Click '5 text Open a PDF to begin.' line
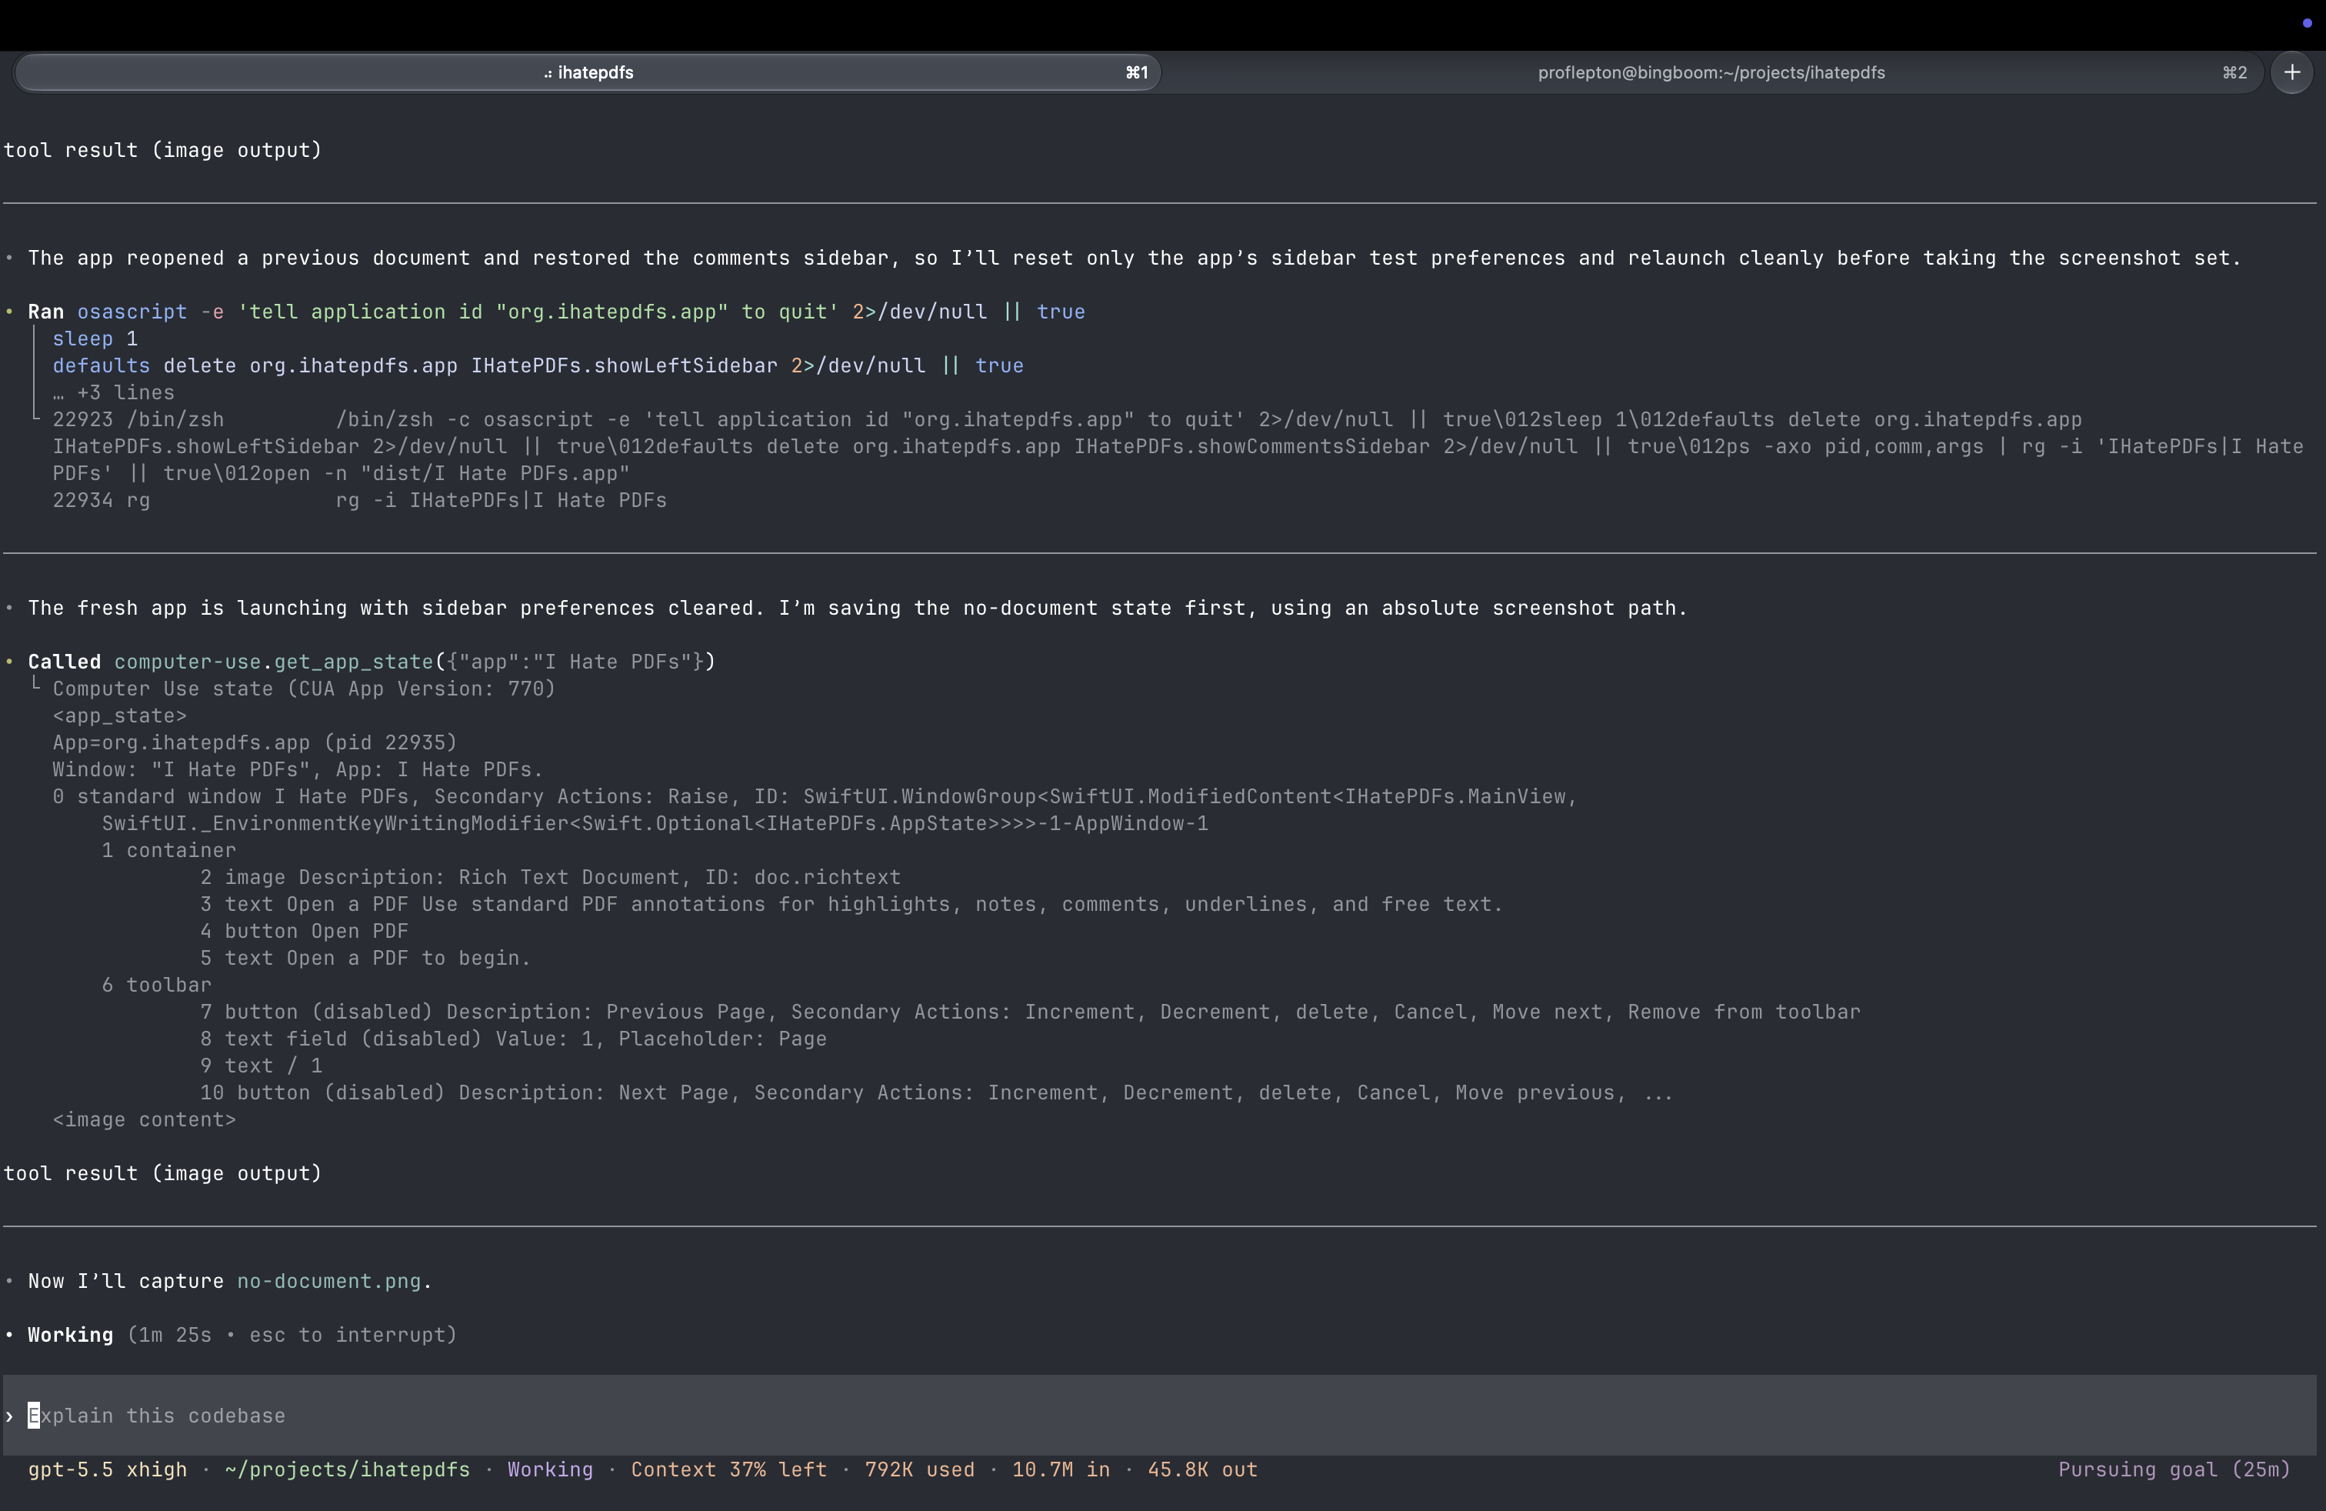Image resolution: width=2326 pixels, height=1511 pixels. coord(365,958)
